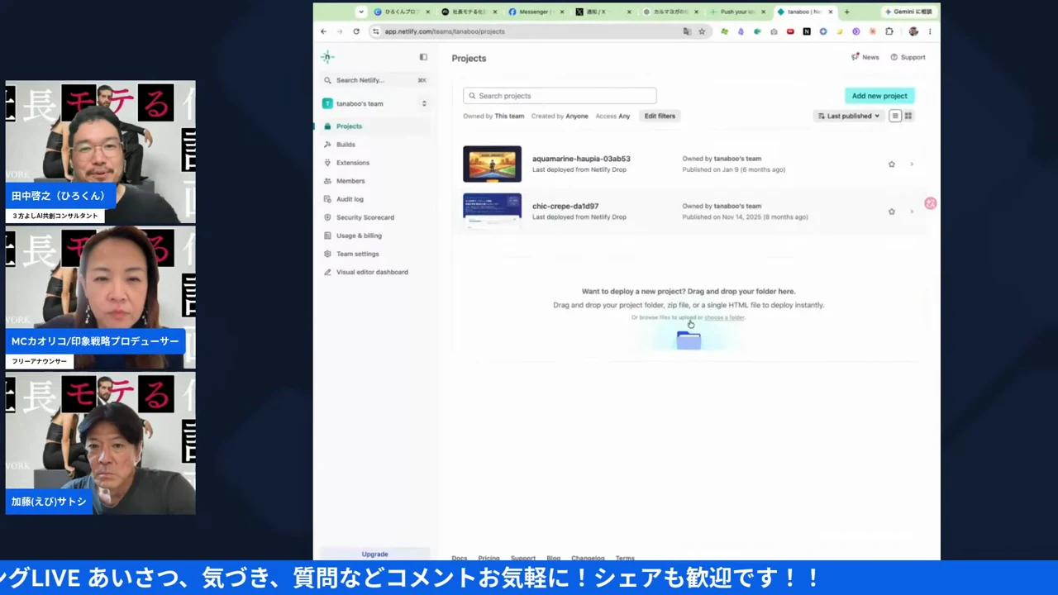Open Builds in the sidebar
Screen dimensions: 1058x595
coord(346,145)
